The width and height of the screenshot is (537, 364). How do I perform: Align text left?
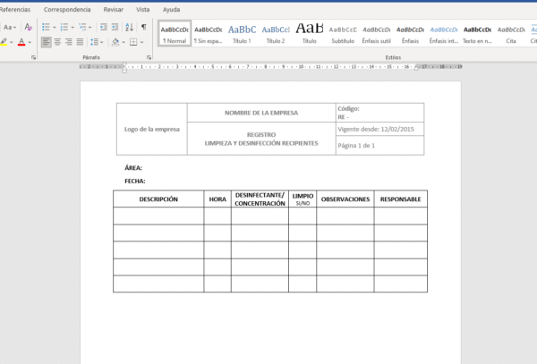pyautogui.click(x=47, y=42)
